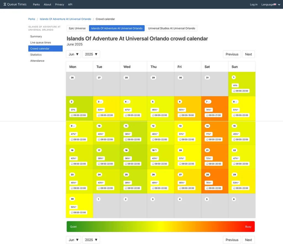The image size is (283, 251).
Task: Click the bottom Previous button
Action: 232,240
